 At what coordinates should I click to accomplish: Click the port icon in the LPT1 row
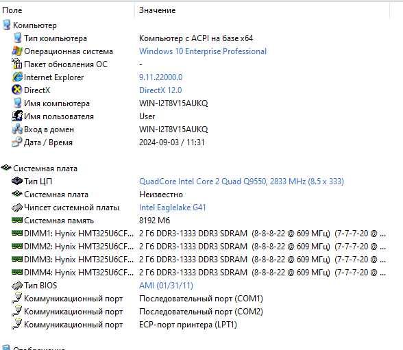click(x=17, y=325)
